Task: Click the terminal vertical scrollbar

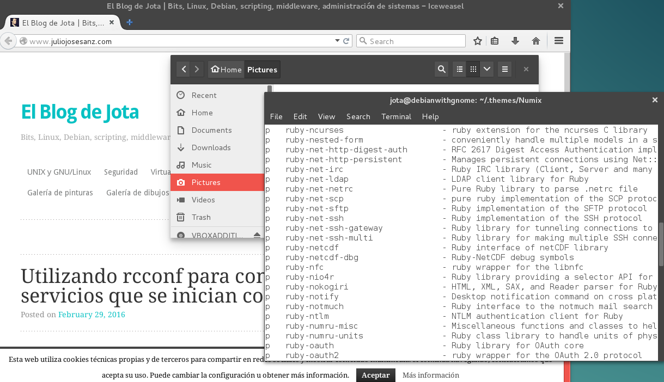Action: coord(661,245)
